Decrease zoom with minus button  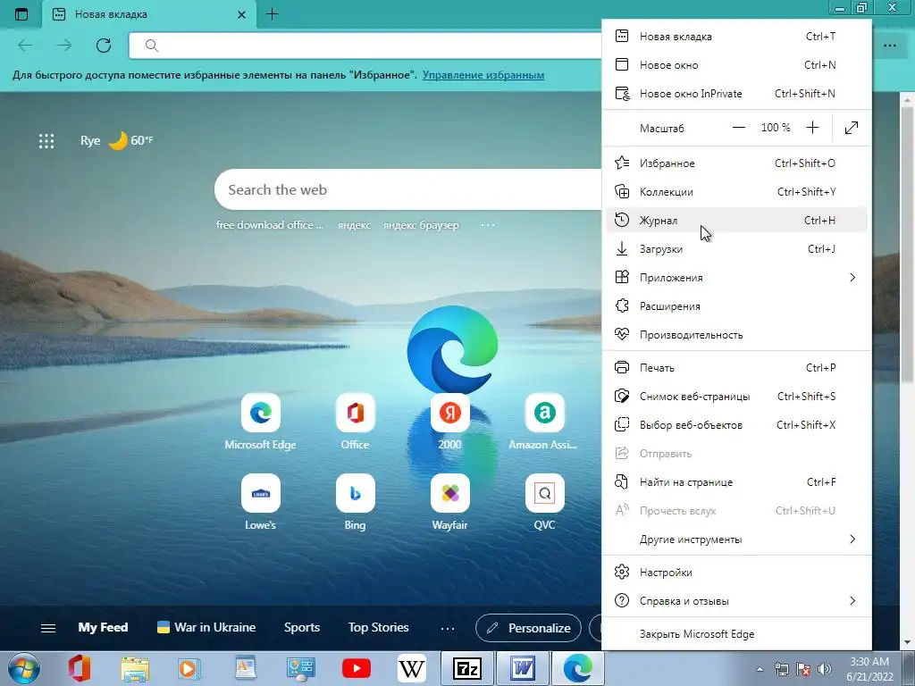(x=739, y=128)
